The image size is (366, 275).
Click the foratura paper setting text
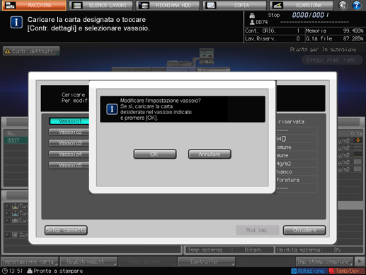coord(288,180)
